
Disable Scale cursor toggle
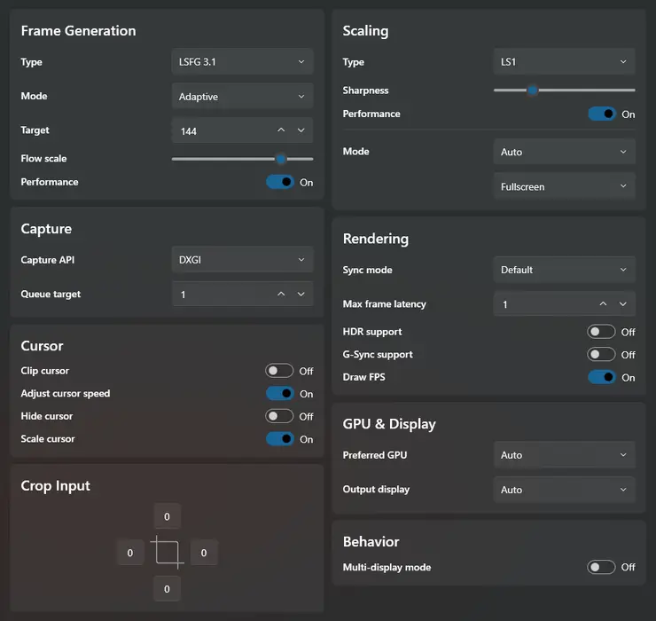[279, 439]
